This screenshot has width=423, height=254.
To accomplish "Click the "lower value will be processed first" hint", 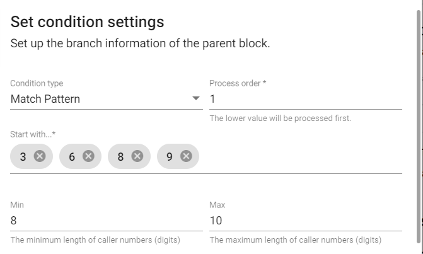I will coord(280,118).
